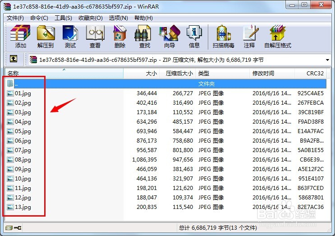Select file 10.jpg
Image resolution: width=335 pixels, height=236 pixels.
point(23,179)
